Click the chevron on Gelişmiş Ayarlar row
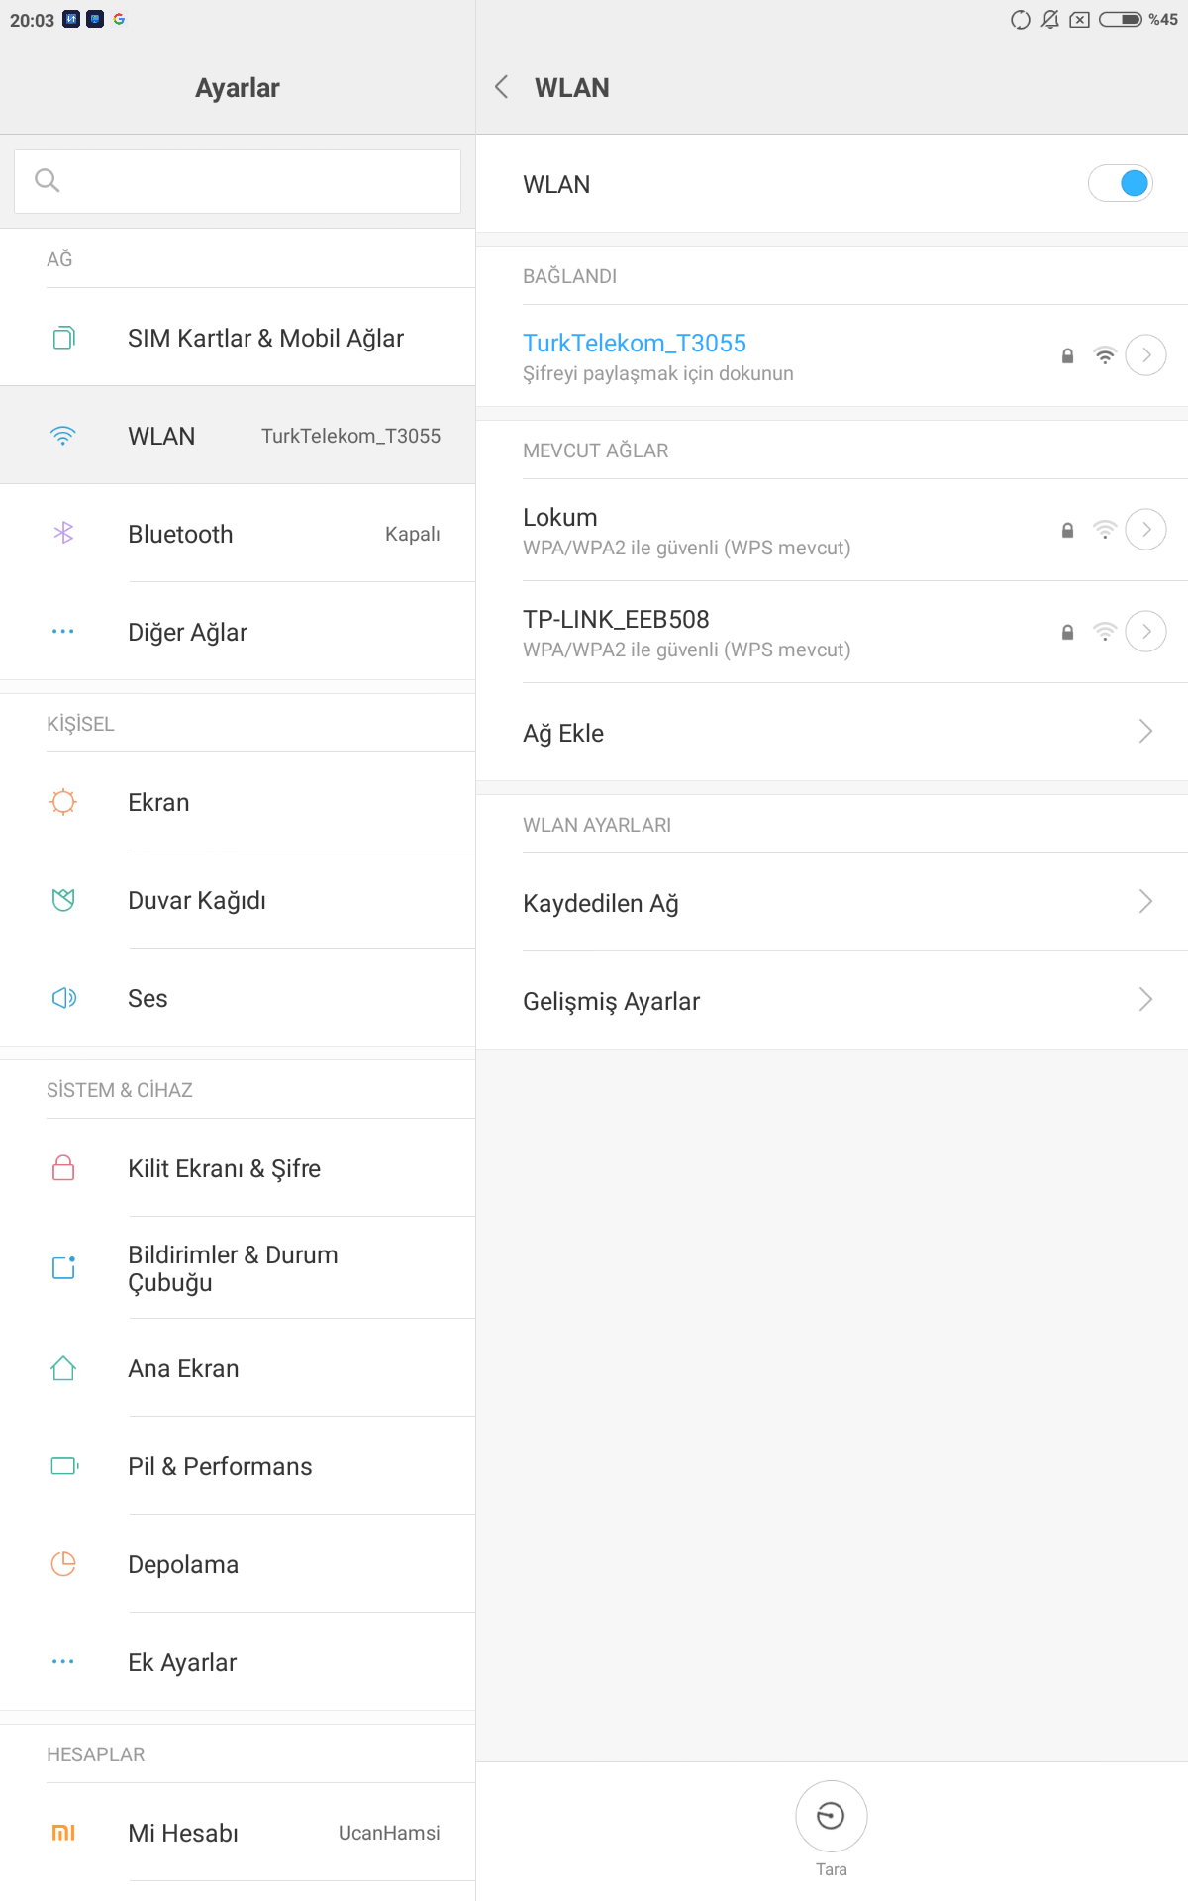Image resolution: width=1188 pixels, height=1901 pixels. coord(1145,1000)
